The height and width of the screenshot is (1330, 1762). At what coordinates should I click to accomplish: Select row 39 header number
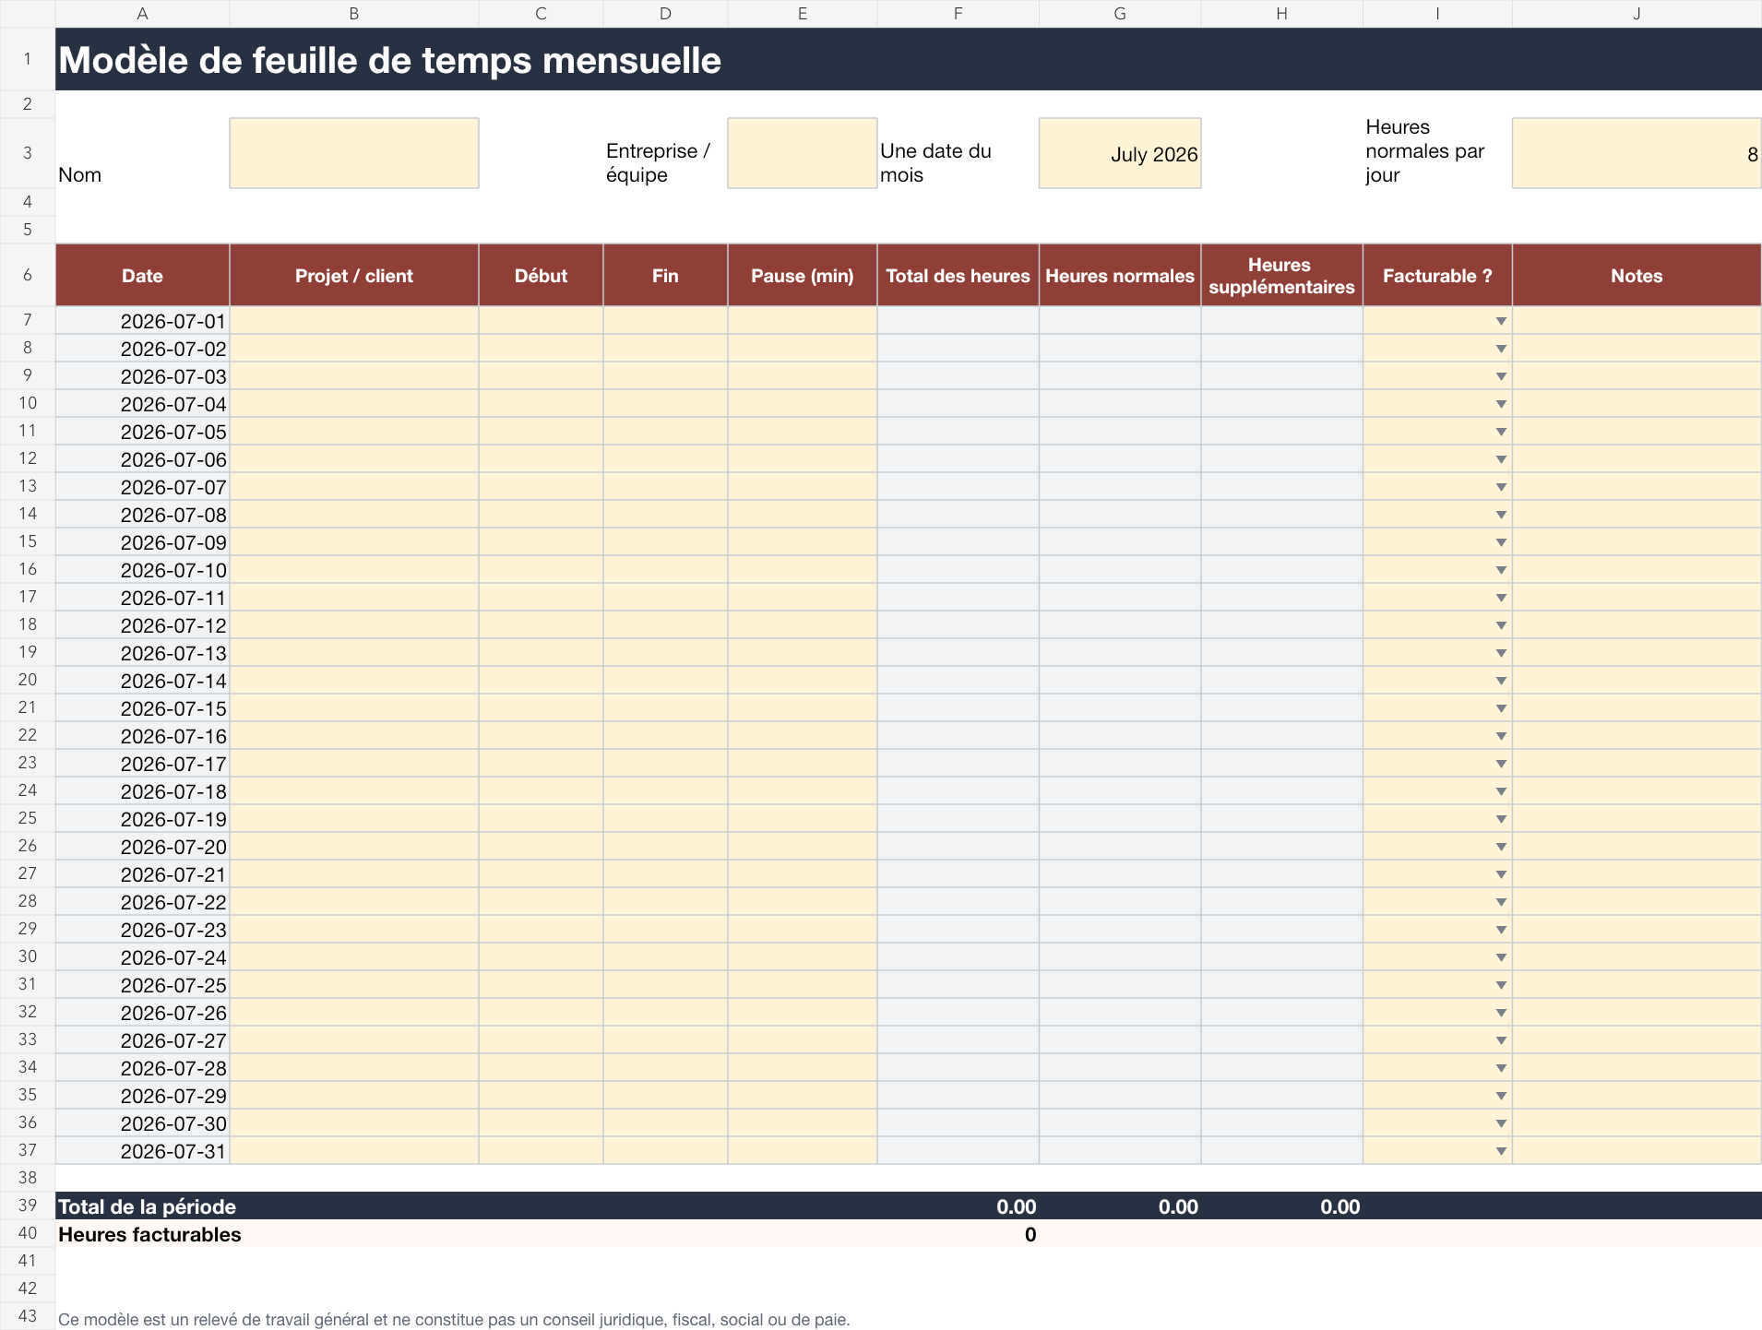28,1205
